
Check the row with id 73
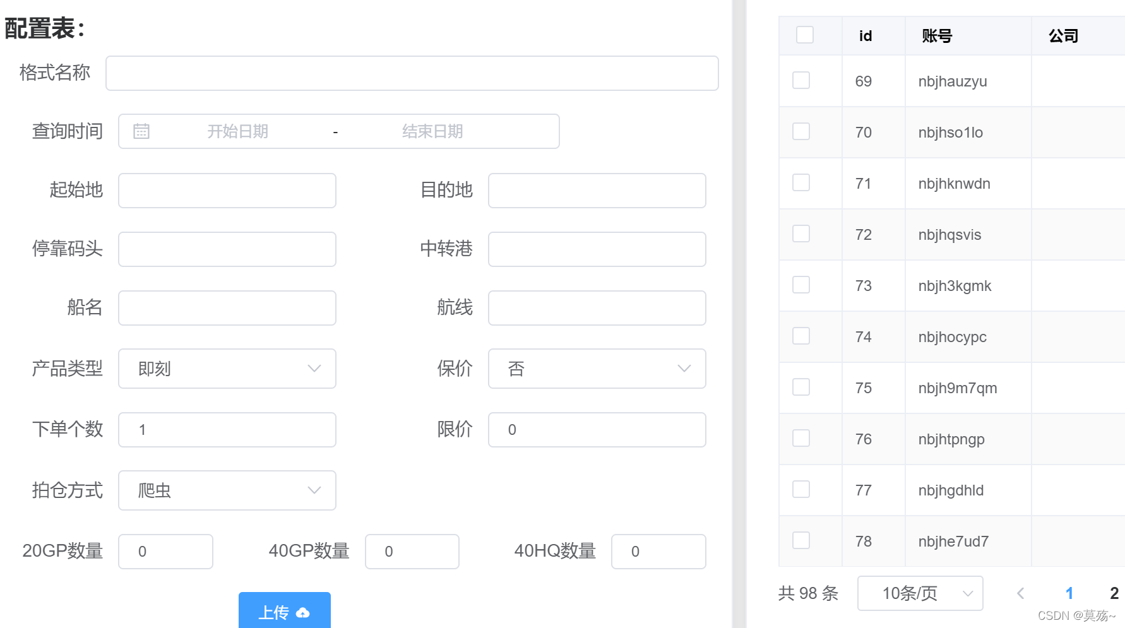(x=801, y=285)
